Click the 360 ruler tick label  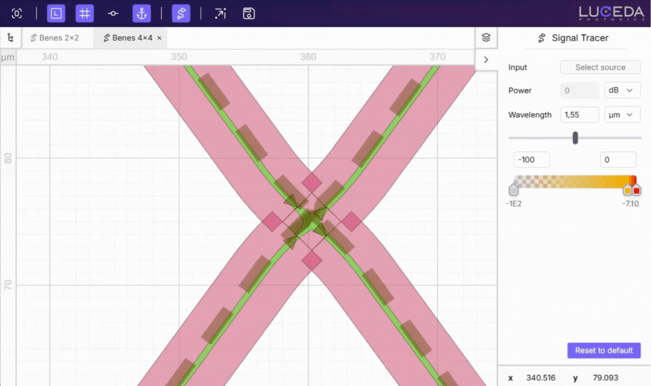pyautogui.click(x=308, y=57)
